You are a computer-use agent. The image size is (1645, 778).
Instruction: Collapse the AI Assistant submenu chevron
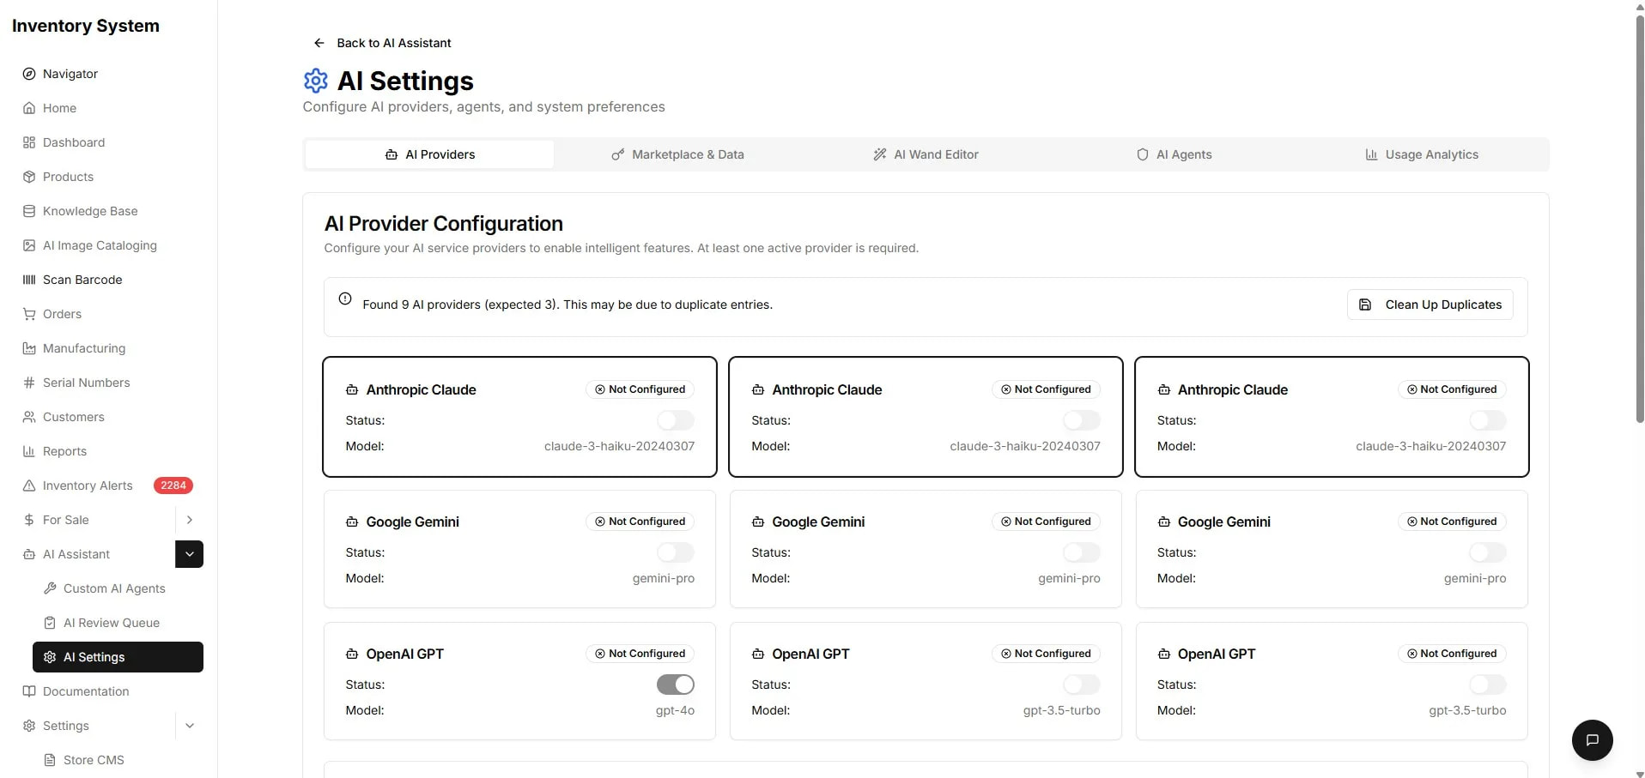[190, 554]
